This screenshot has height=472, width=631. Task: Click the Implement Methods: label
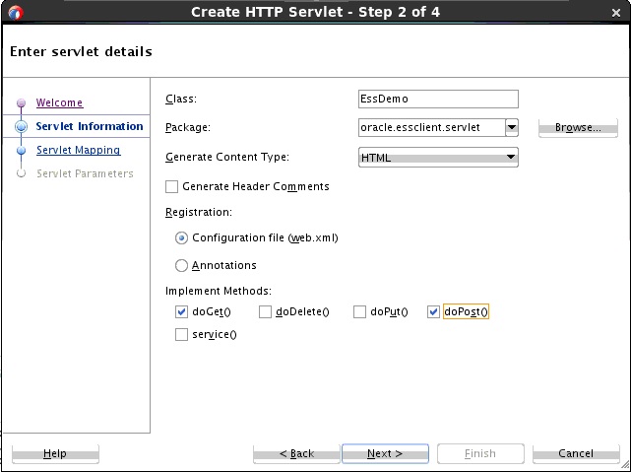click(x=219, y=291)
